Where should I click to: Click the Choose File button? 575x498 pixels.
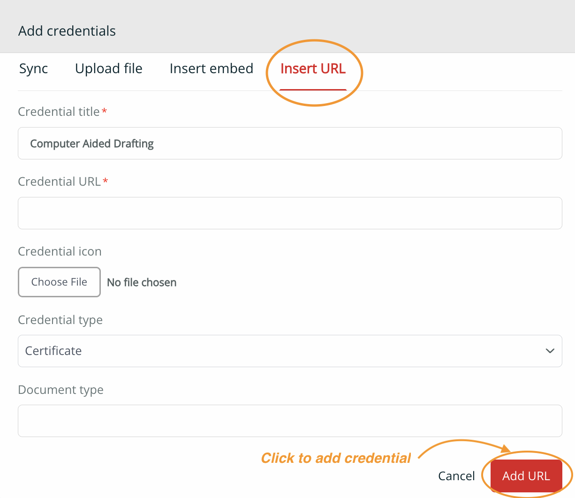click(x=59, y=282)
